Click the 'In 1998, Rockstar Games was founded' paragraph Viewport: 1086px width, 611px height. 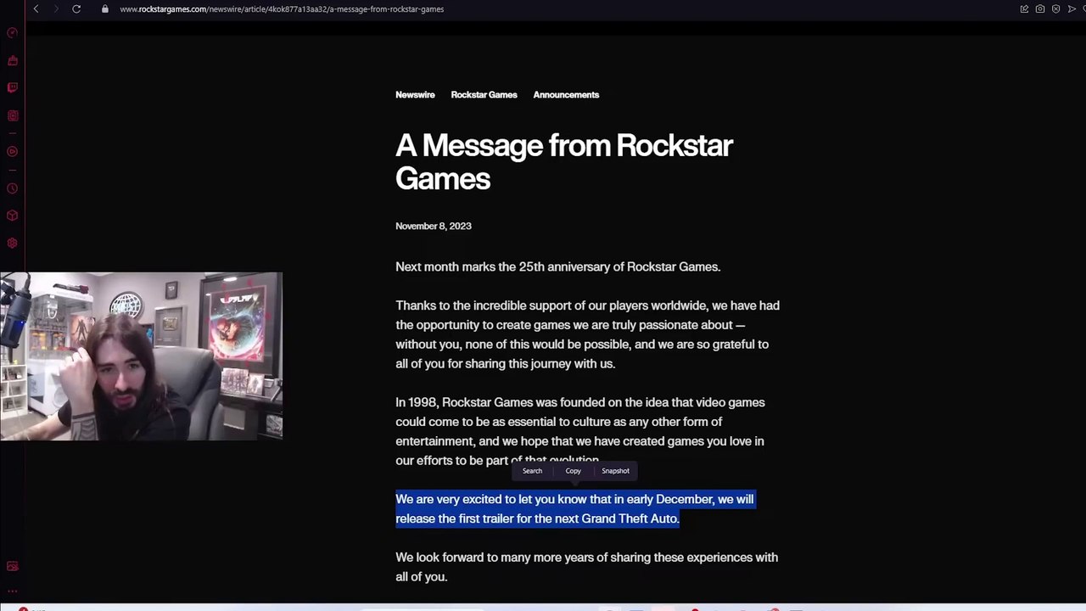(x=580, y=431)
